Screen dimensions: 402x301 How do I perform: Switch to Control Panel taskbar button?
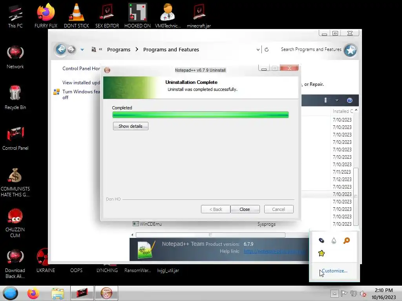(x=82, y=293)
